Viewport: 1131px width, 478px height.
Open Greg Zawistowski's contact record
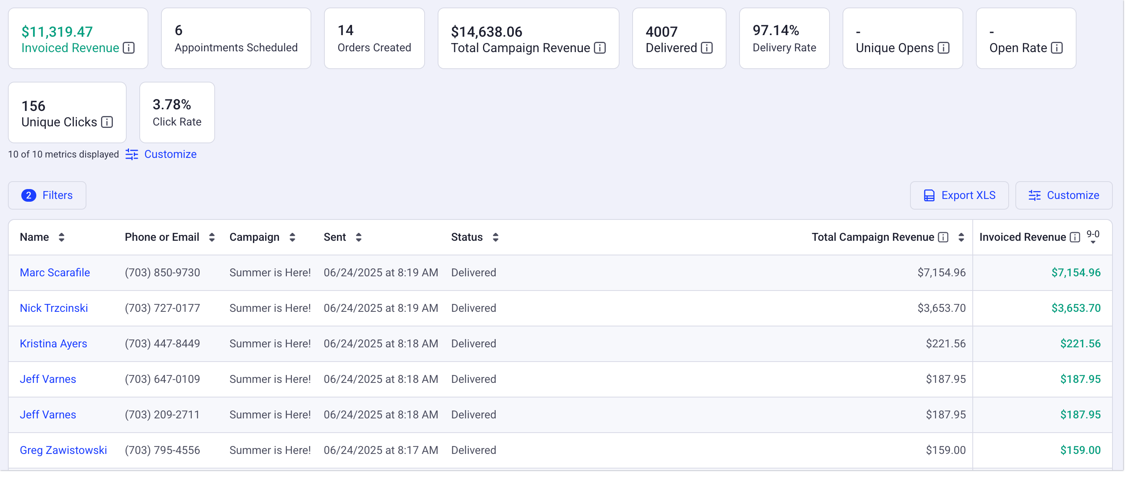[63, 450]
